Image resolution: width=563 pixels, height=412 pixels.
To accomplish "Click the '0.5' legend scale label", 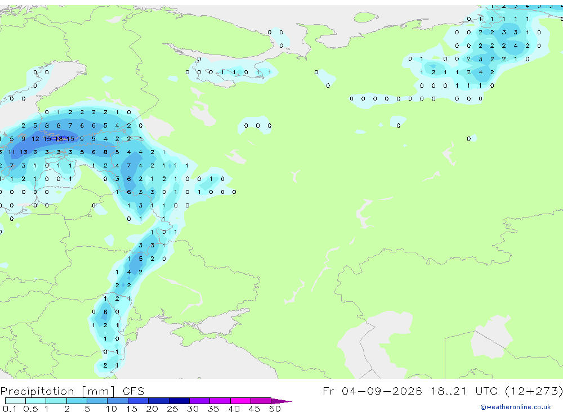I will pyautogui.click(x=30, y=409).
